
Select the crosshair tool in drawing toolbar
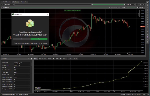pyautogui.click(x=147, y=5)
